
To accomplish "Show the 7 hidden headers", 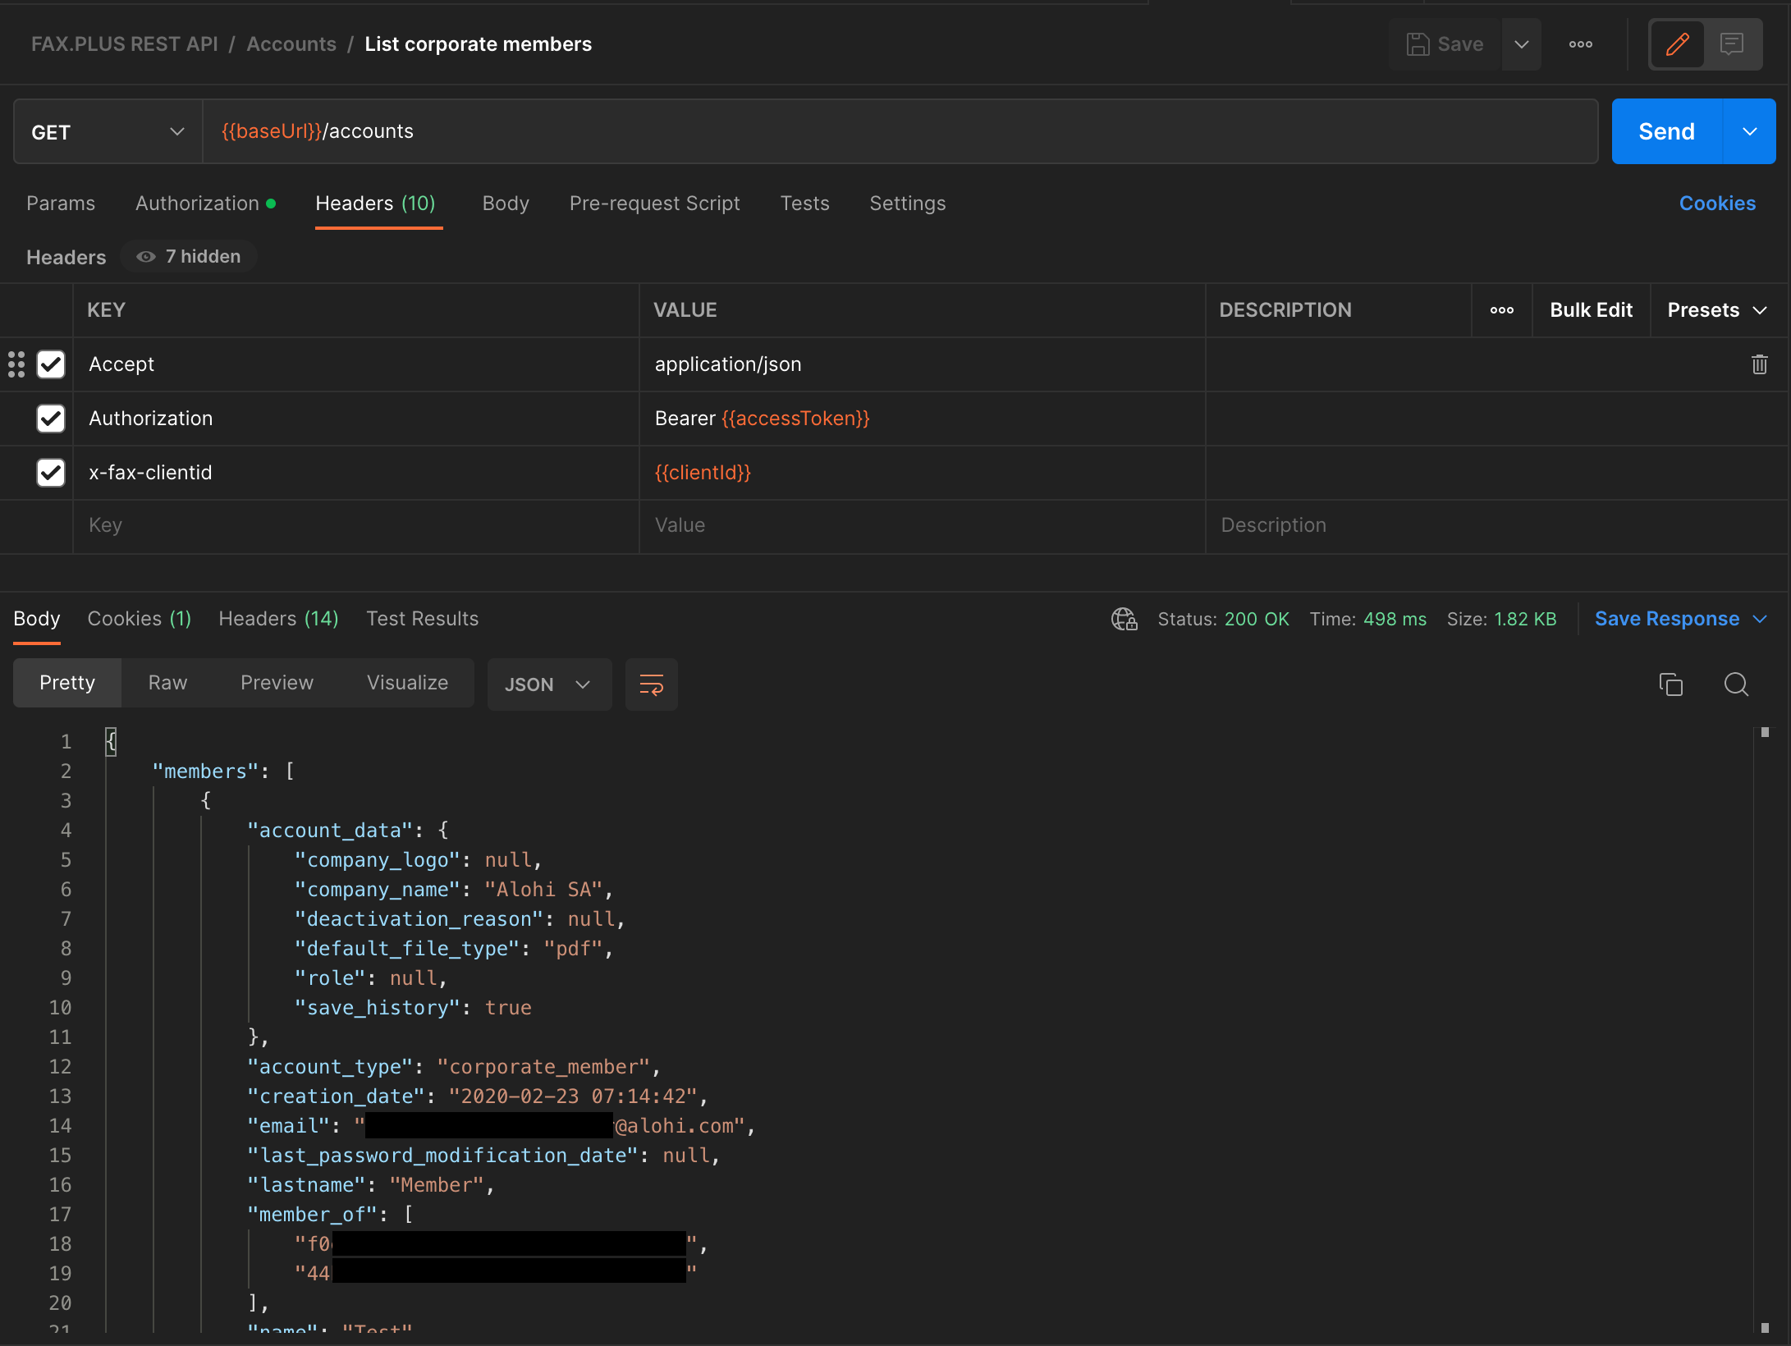I will click(189, 257).
